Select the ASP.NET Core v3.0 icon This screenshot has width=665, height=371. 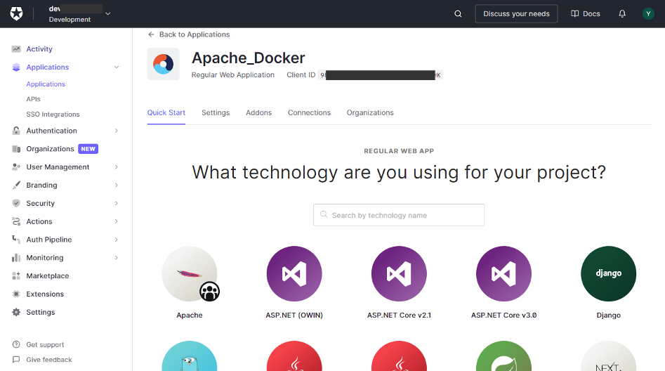(x=503, y=274)
